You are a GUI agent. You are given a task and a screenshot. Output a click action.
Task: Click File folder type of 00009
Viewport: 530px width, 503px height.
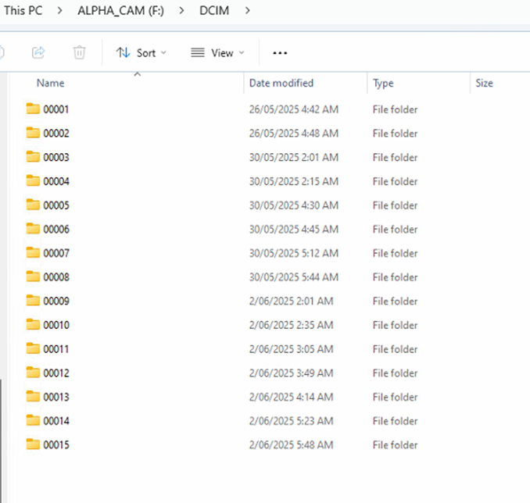point(395,301)
